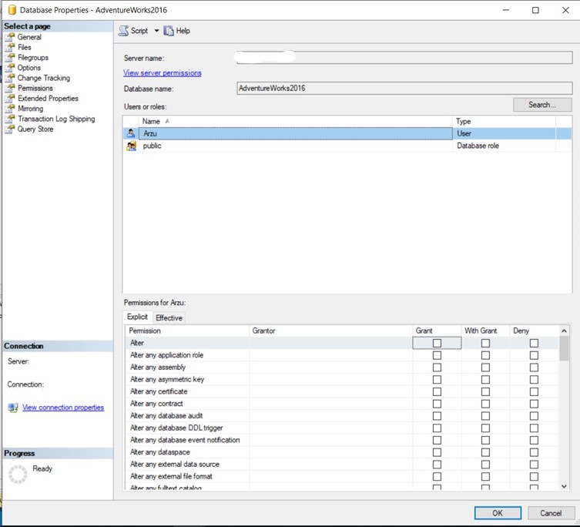Click the permissions list scroll down arrow
The width and height of the screenshot is (580, 527).
tap(564, 486)
